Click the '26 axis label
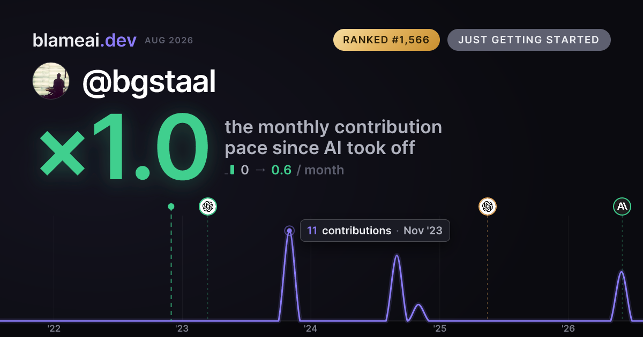Viewport: 643px width, 337px height. tap(568, 328)
